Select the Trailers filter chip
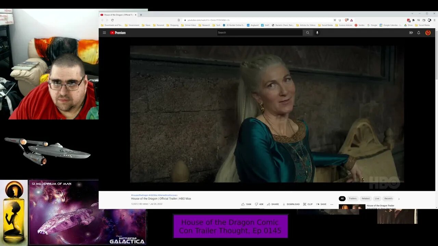The height and width of the screenshot is (246, 438). tap(352, 199)
